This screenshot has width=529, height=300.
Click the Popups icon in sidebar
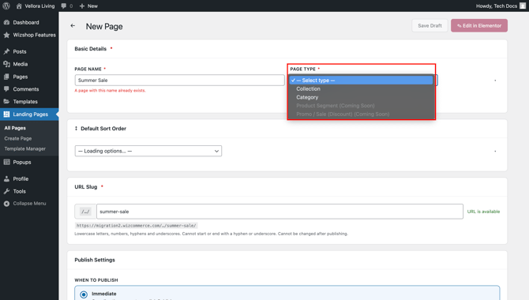point(6,162)
